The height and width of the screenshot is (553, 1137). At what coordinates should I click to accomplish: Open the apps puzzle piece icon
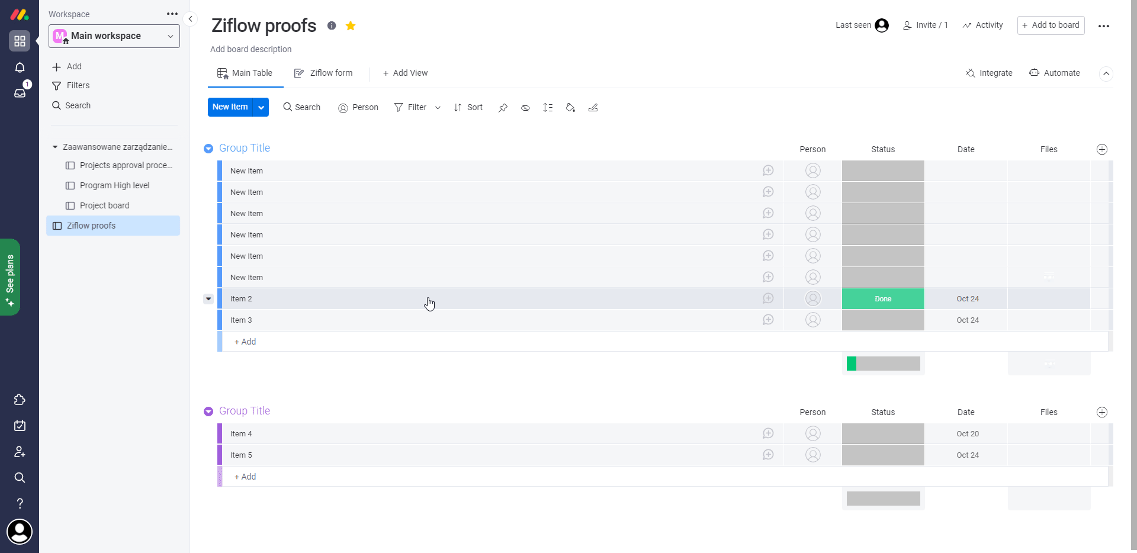(20, 400)
